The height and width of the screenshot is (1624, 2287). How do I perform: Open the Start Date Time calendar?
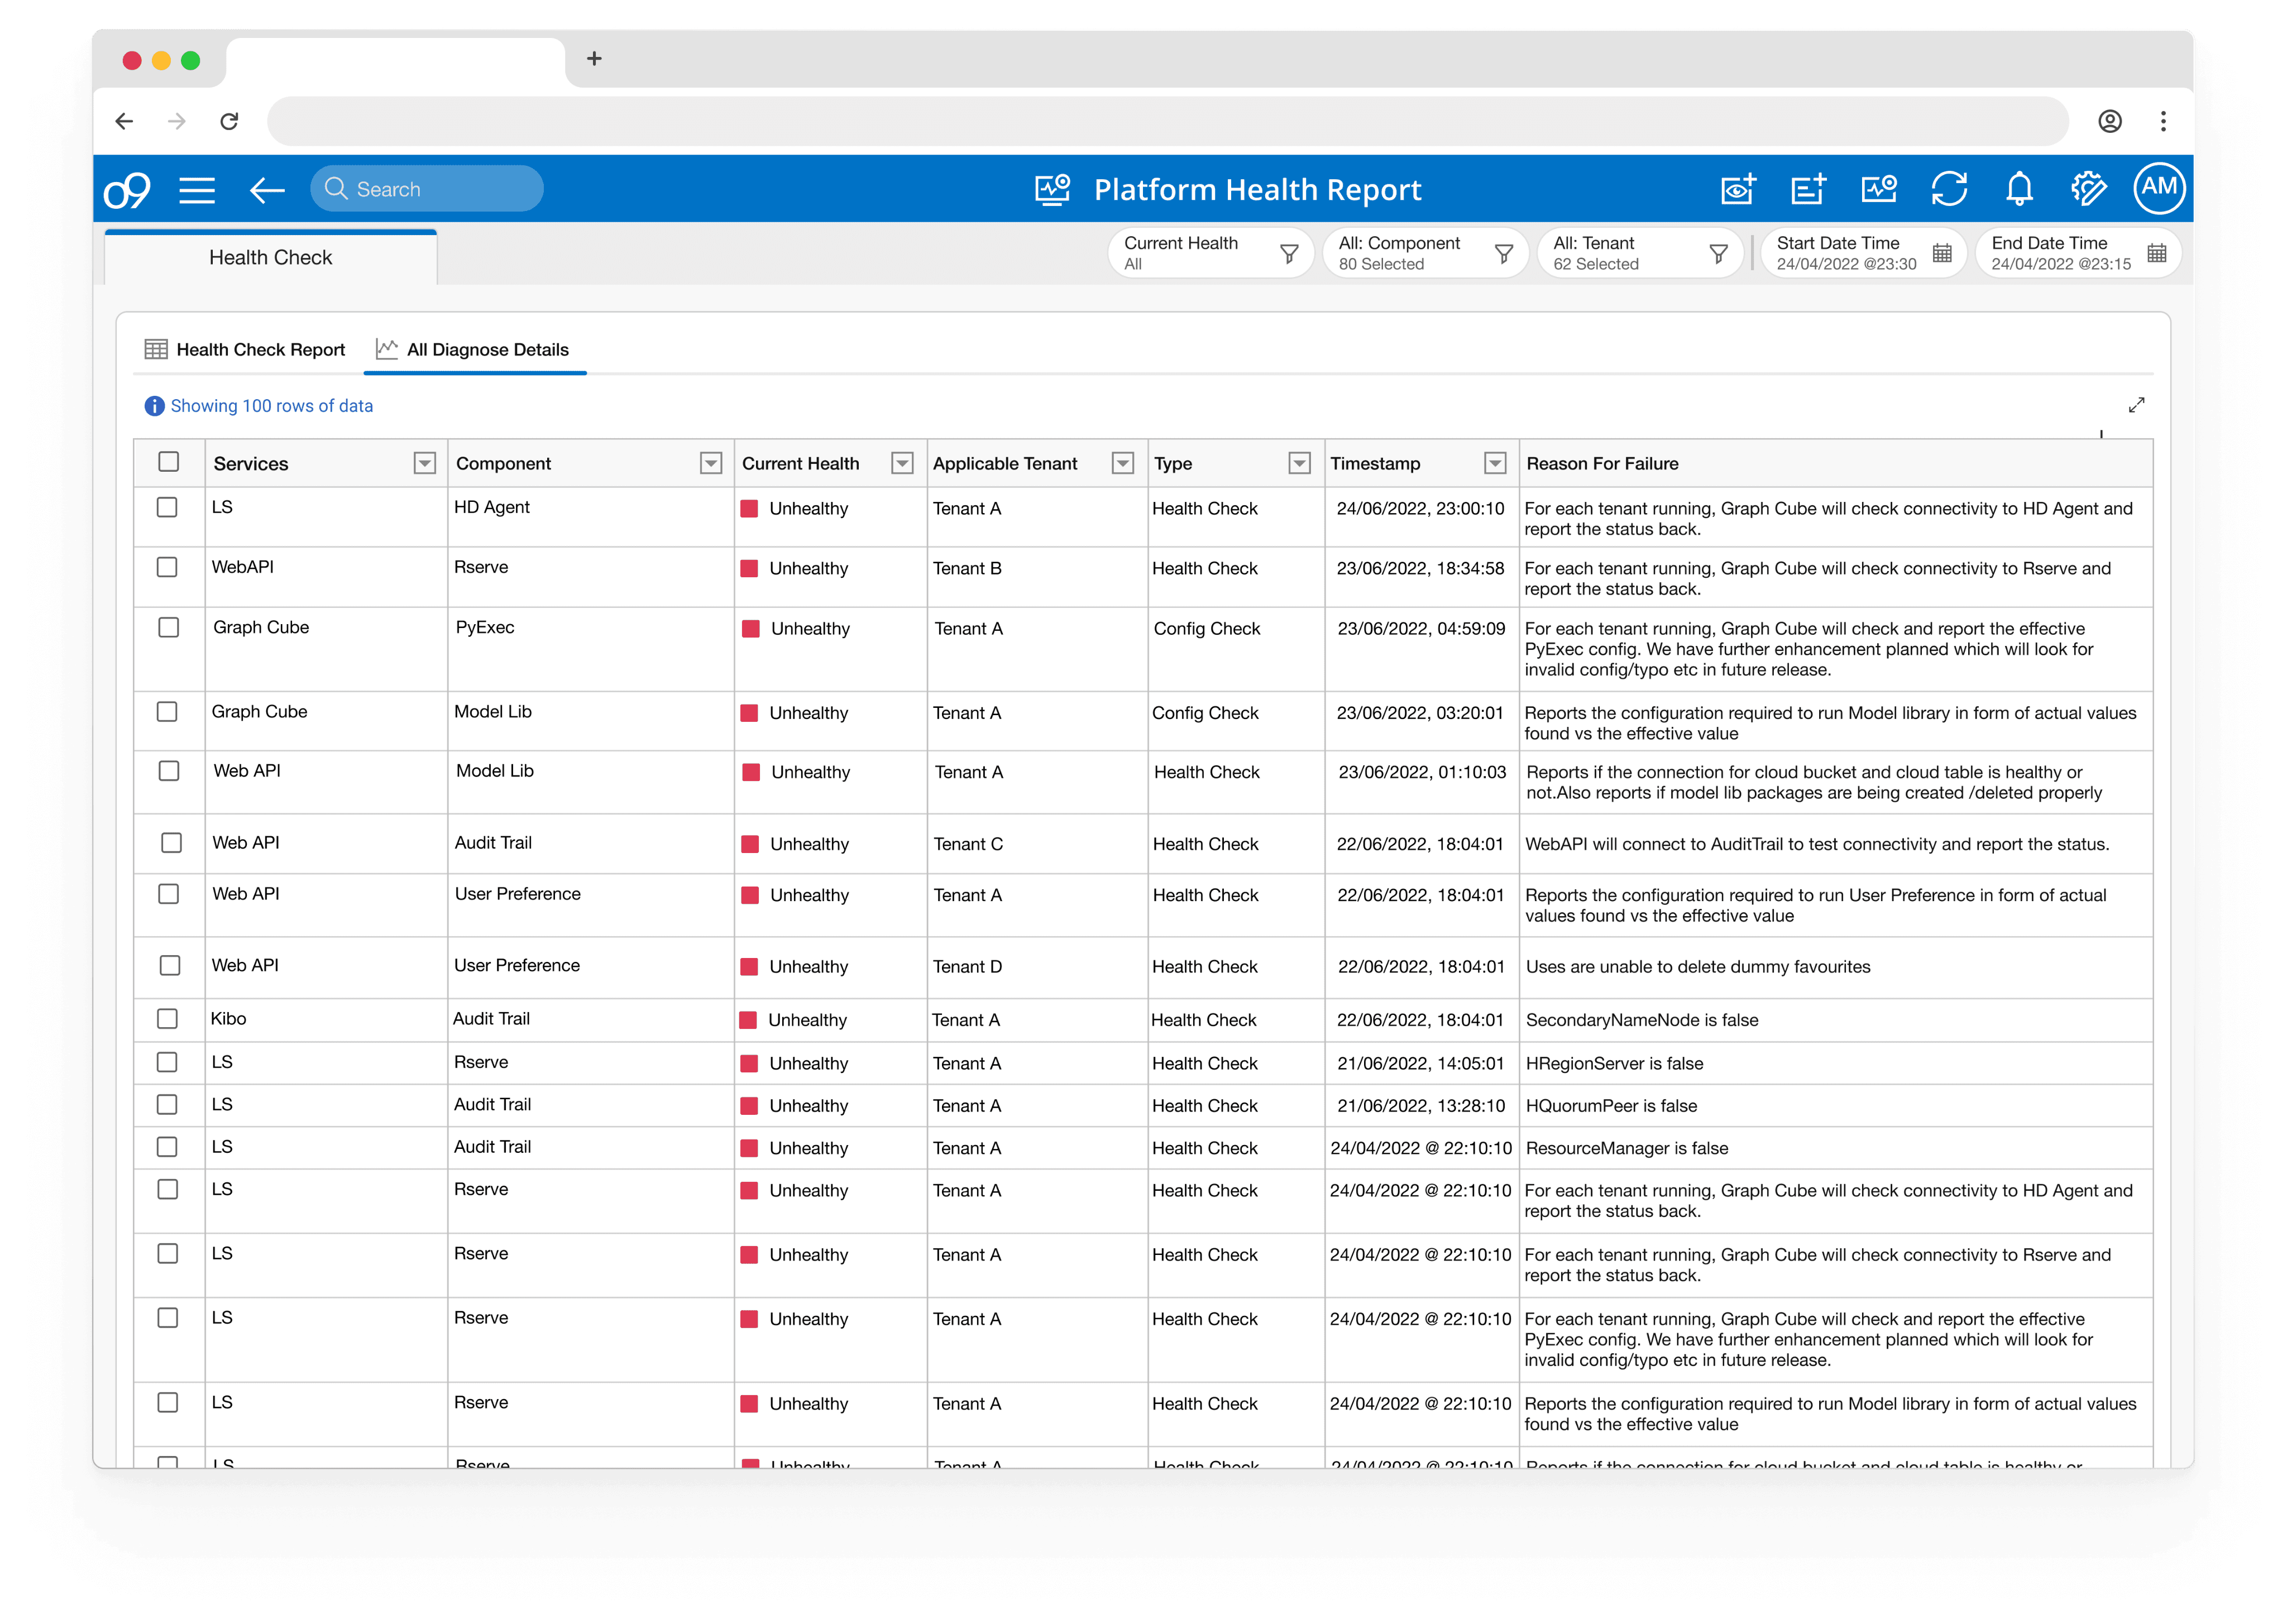(x=1942, y=253)
